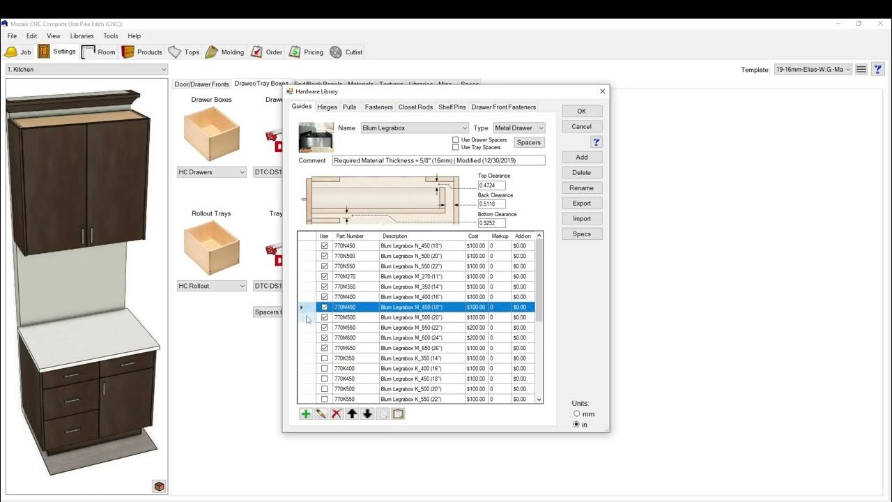892x502 pixels.
Task: Open template menu lines icon
Action: coord(861,69)
